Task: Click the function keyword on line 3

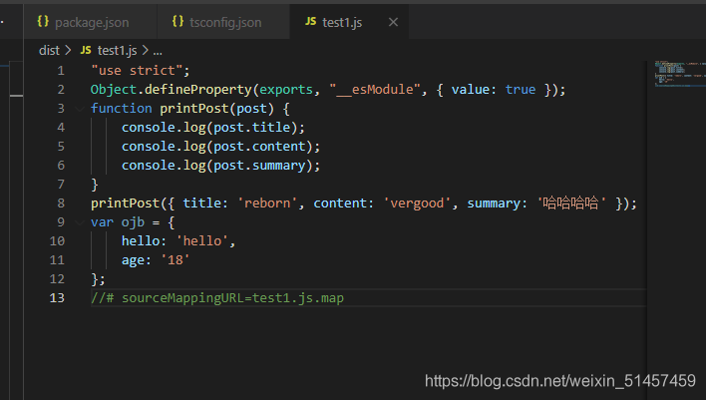Action: click(121, 109)
